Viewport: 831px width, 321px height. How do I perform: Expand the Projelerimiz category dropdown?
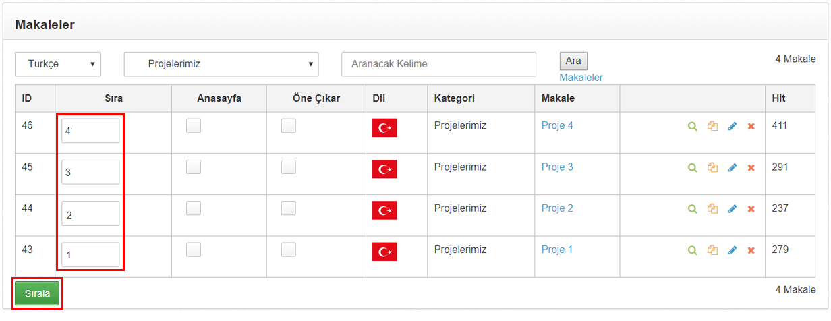221,64
